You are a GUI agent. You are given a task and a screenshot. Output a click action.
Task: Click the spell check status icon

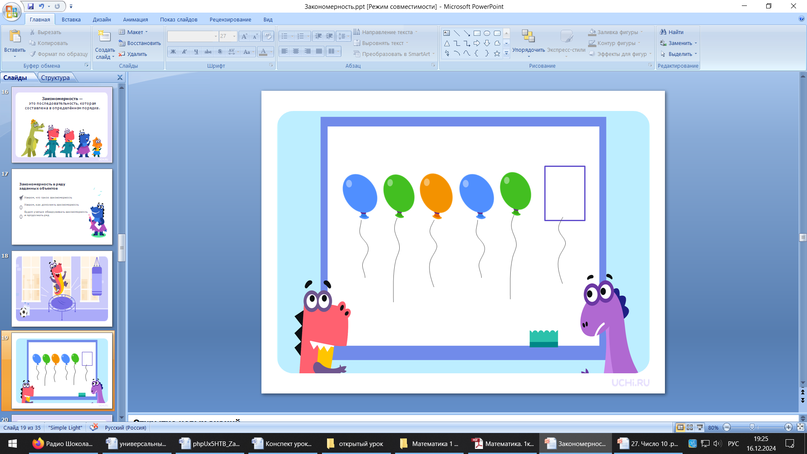94,428
